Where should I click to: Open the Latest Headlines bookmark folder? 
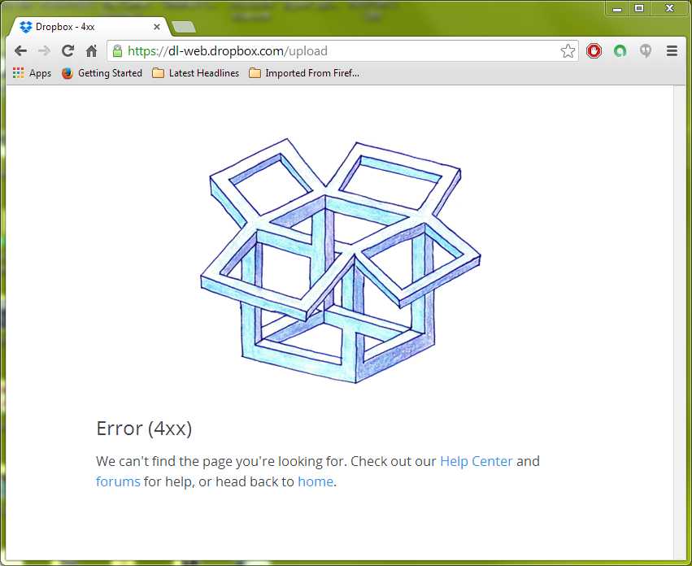point(195,73)
